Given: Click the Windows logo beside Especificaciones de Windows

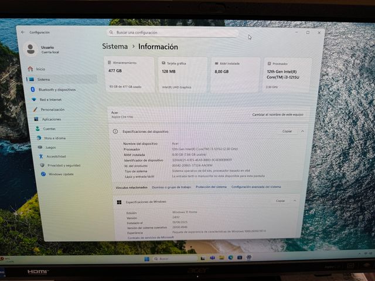Looking at the screenshot, I should pos(119,203).
